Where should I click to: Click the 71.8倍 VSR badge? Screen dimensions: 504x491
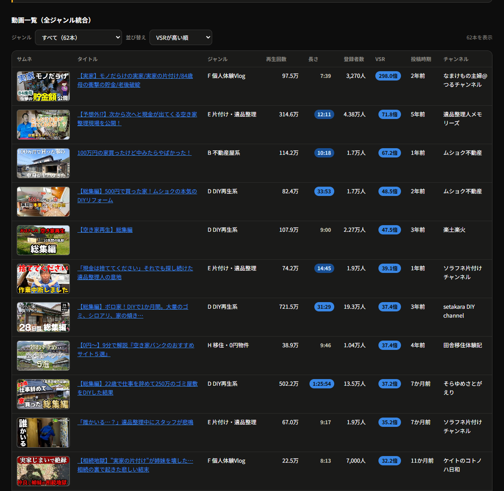coord(389,115)
